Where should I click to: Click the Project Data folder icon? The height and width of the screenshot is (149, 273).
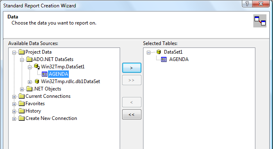point(22,52)
